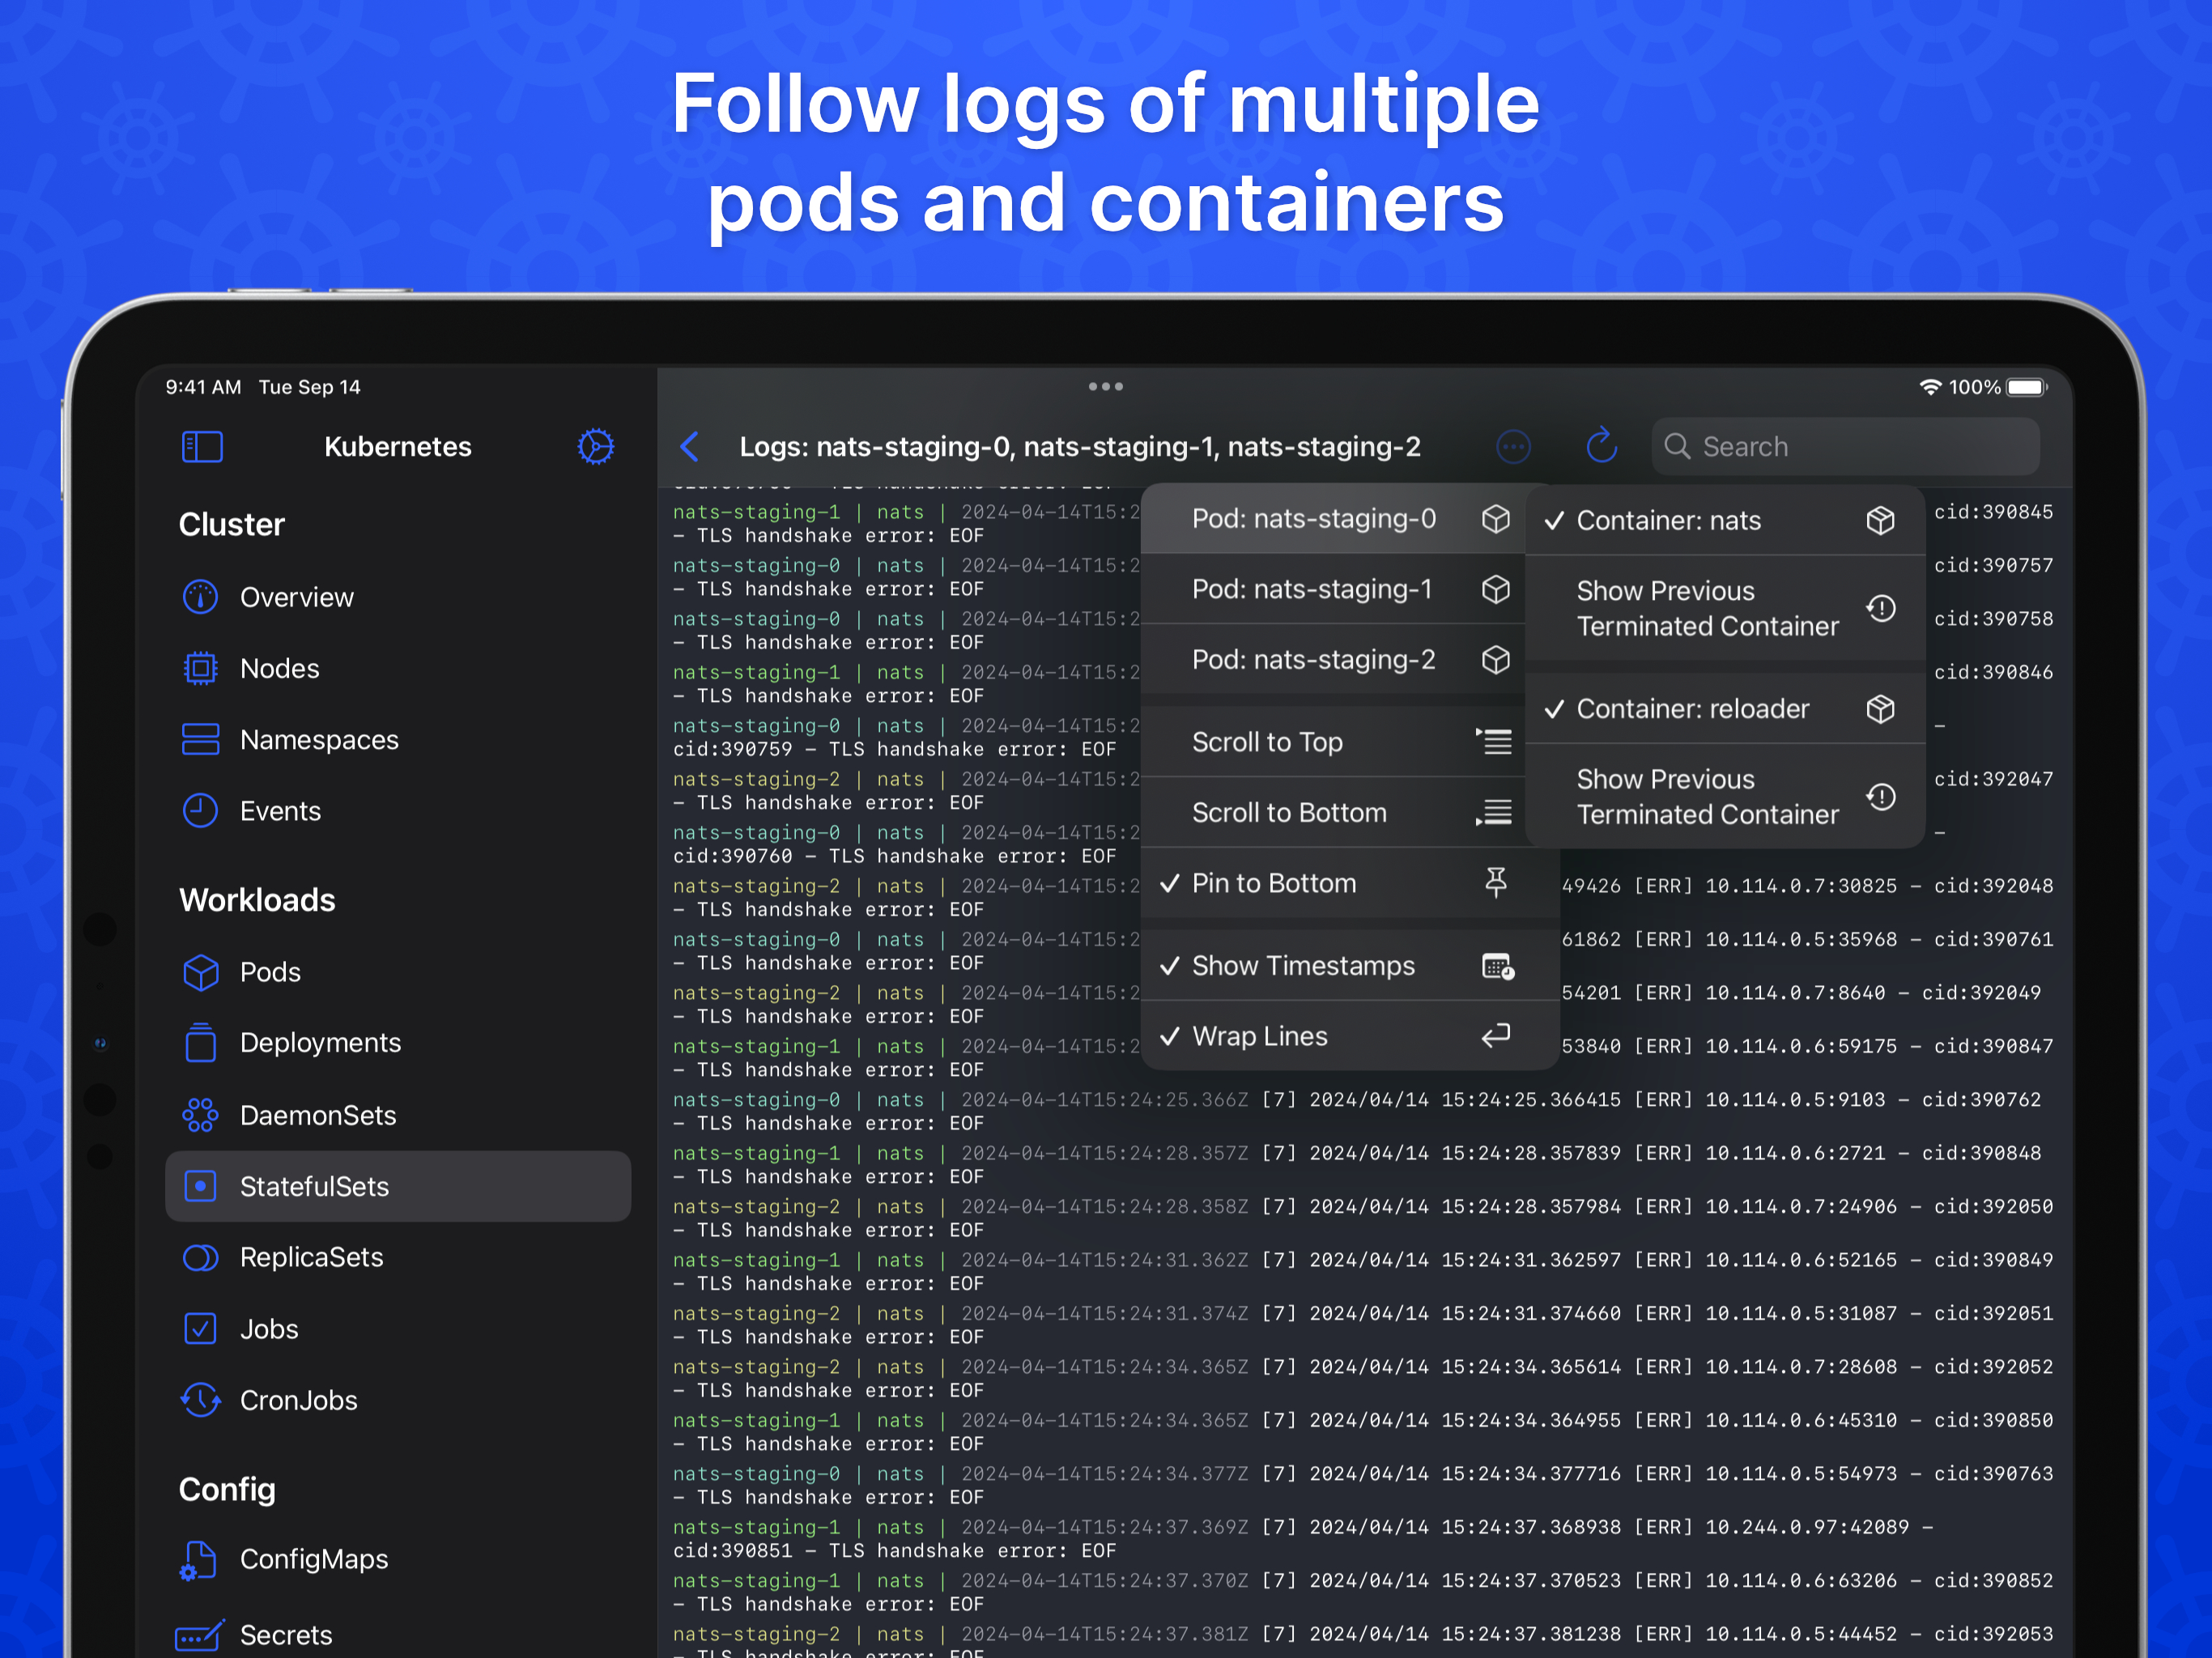Toggle the sidebar panel icon
Image resolution: width=2212 pixels, height=1658 pixels.
(x=202, y=447)
